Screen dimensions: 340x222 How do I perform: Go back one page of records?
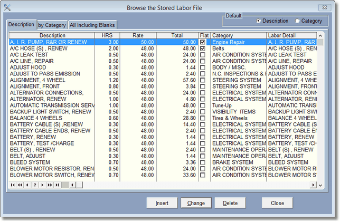pos(20,185)
